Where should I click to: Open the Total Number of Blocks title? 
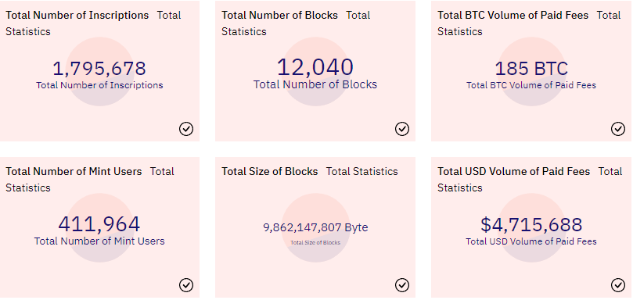(x=280, y=16)
